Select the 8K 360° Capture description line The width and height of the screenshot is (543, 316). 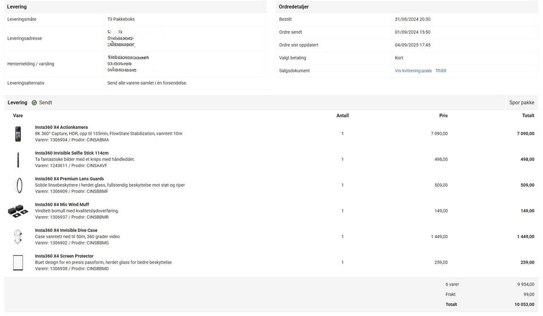(x=109, y=134)
